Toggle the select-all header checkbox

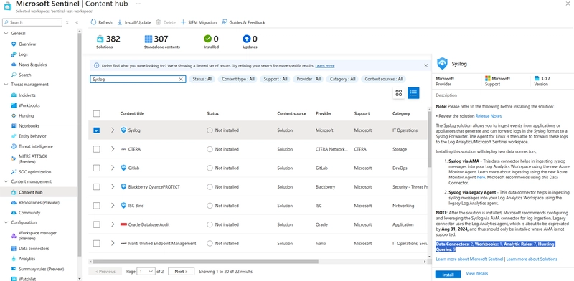[96, 113]
